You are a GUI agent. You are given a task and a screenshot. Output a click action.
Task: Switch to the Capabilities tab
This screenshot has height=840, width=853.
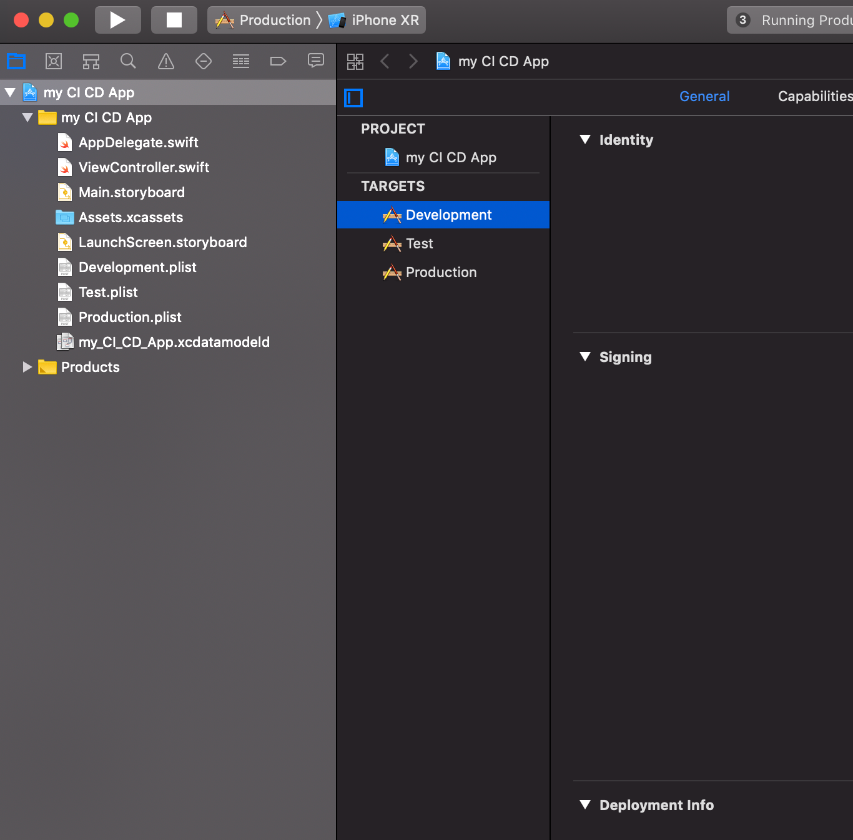tap(816, 96)
